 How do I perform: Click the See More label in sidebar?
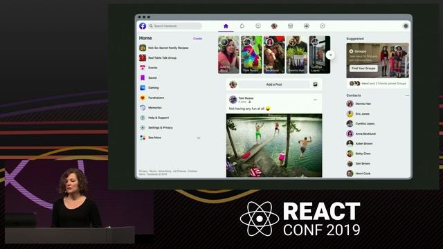[154, 138]
